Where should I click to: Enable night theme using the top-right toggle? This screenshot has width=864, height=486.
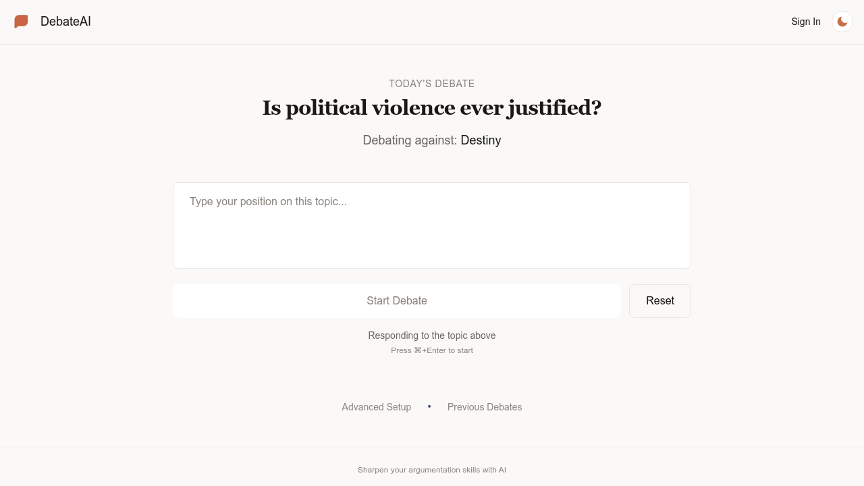pos(842,21)
